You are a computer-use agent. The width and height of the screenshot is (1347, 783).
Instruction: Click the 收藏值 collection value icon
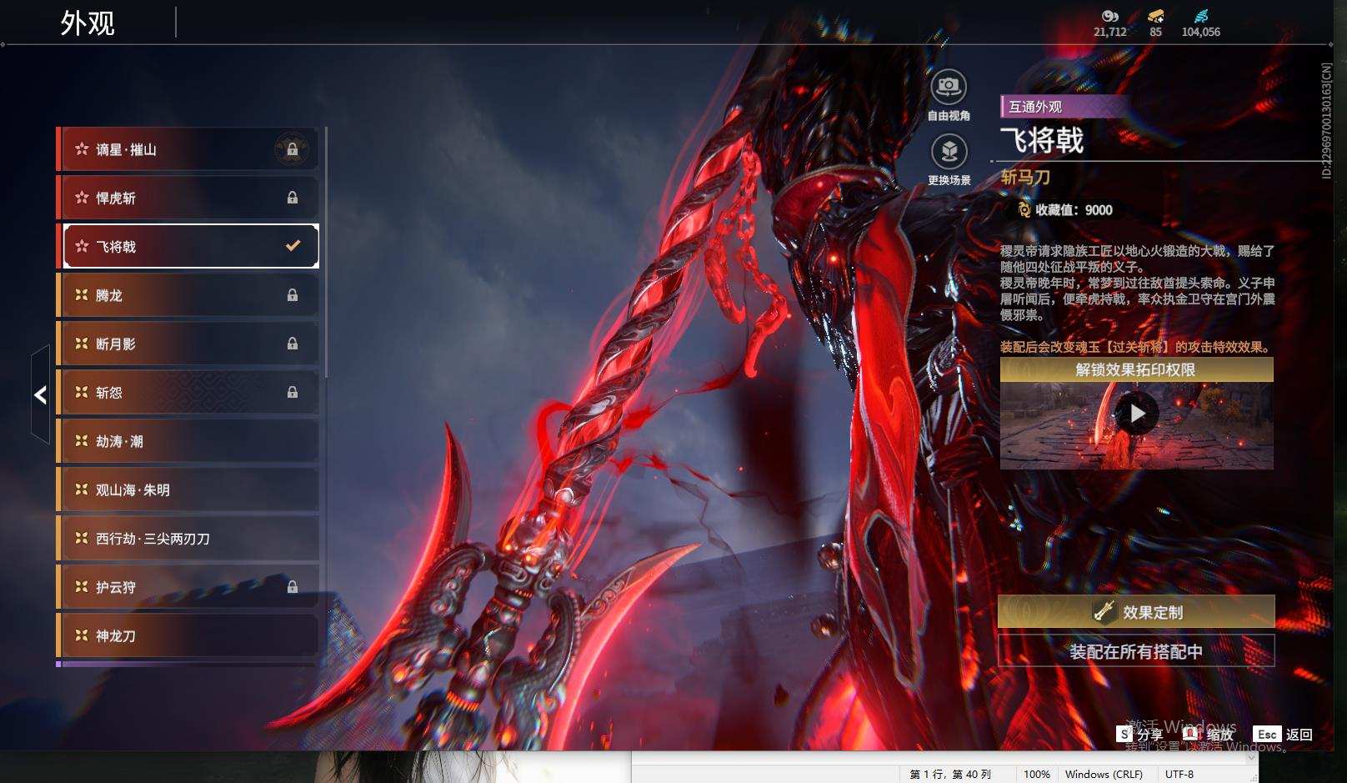[1024, 209]
